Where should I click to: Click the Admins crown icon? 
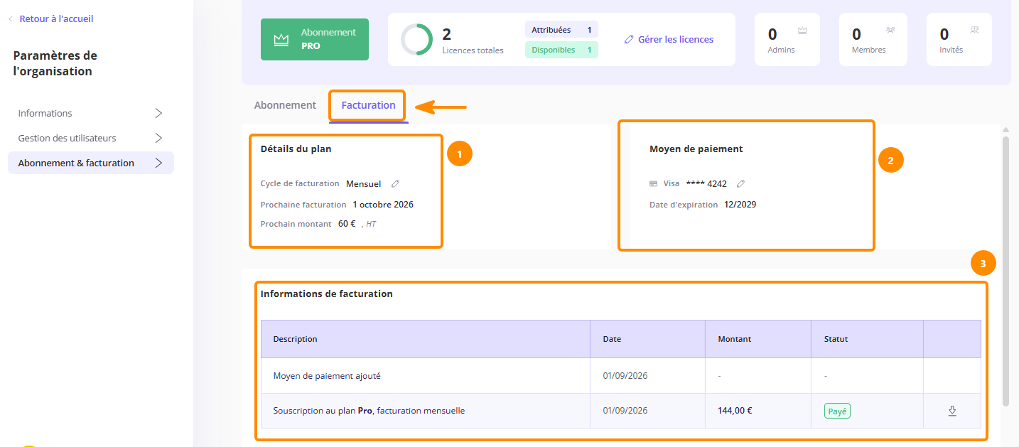pos(802,31)
